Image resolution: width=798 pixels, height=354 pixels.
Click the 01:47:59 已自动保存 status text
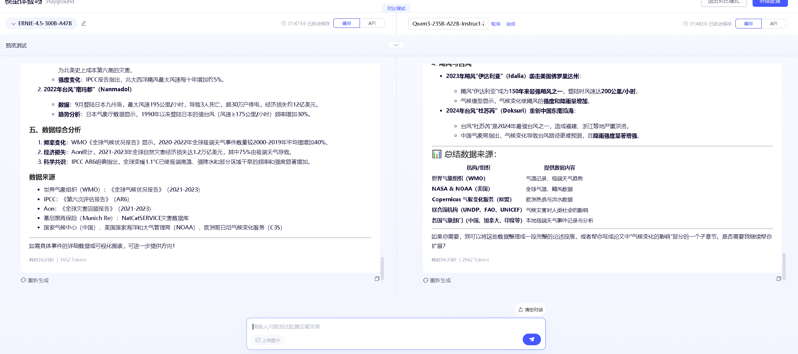309,23
